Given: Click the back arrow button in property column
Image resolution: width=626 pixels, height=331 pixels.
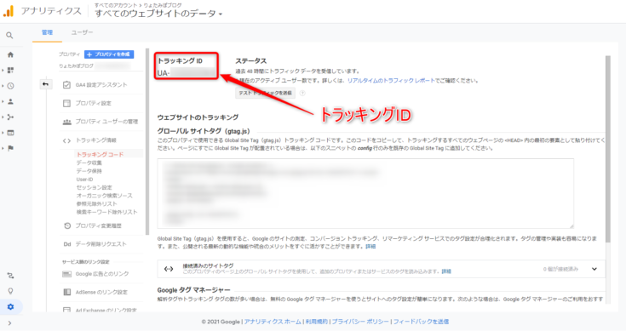Looking at the screenshot, I should pos(45,84).
